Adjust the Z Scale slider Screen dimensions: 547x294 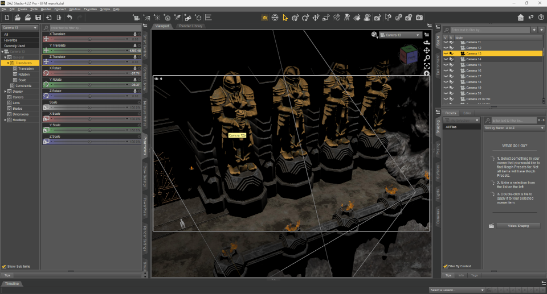coord(89,142)
